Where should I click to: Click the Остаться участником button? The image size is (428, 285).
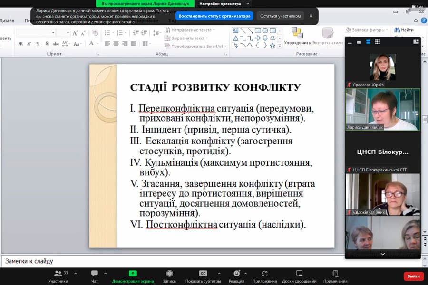pos(281,16)
